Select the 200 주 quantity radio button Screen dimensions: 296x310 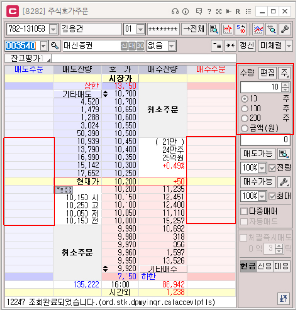[x=244, y=118]
